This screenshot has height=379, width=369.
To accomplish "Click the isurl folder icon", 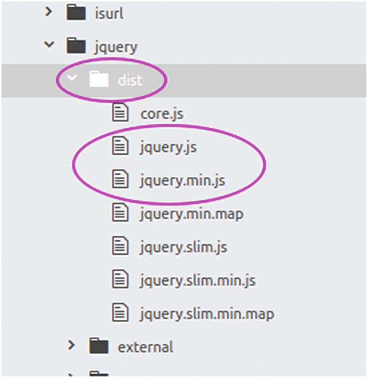I will click(x=76, y=12).
